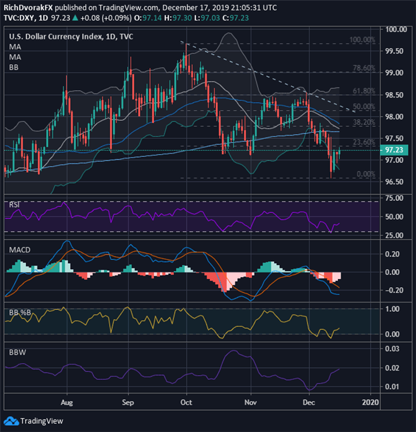
Task: Click the 61.80% Fibonacci level label
Action: tap(364, 91)
